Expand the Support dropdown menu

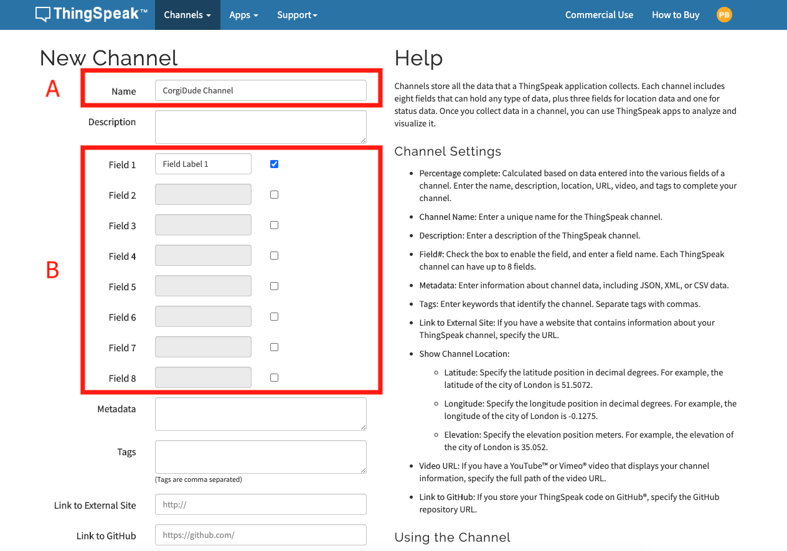(297, 15)
